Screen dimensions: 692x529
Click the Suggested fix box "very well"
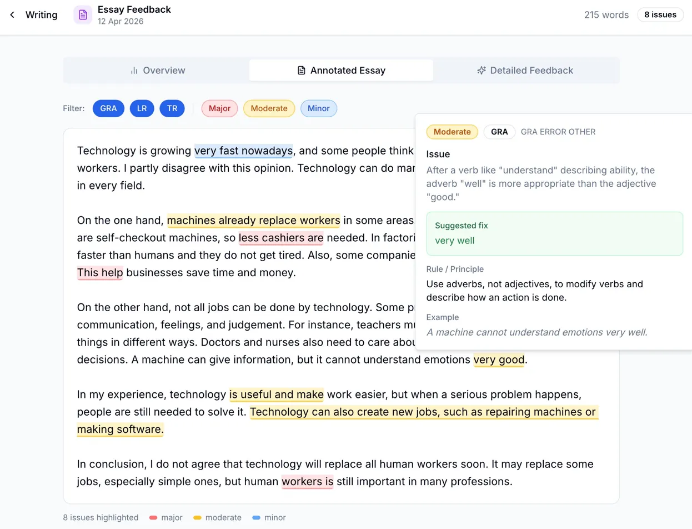coord(554,233)
